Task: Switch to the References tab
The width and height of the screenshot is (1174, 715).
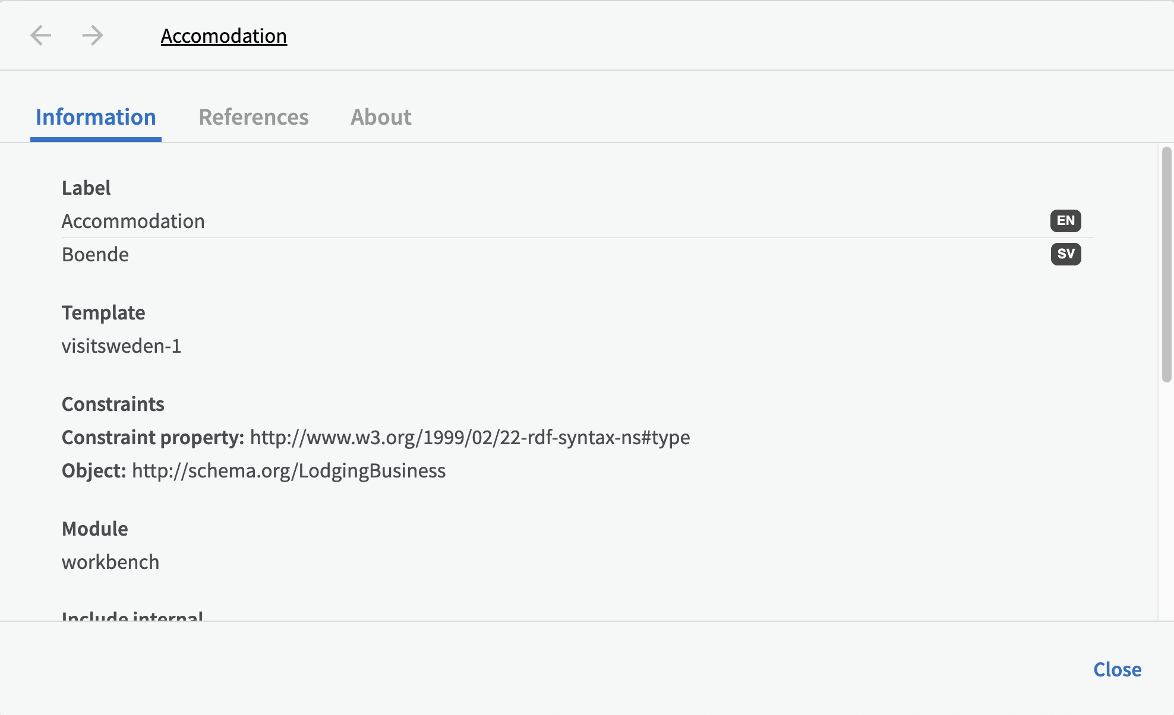Action: pos(254,117)
